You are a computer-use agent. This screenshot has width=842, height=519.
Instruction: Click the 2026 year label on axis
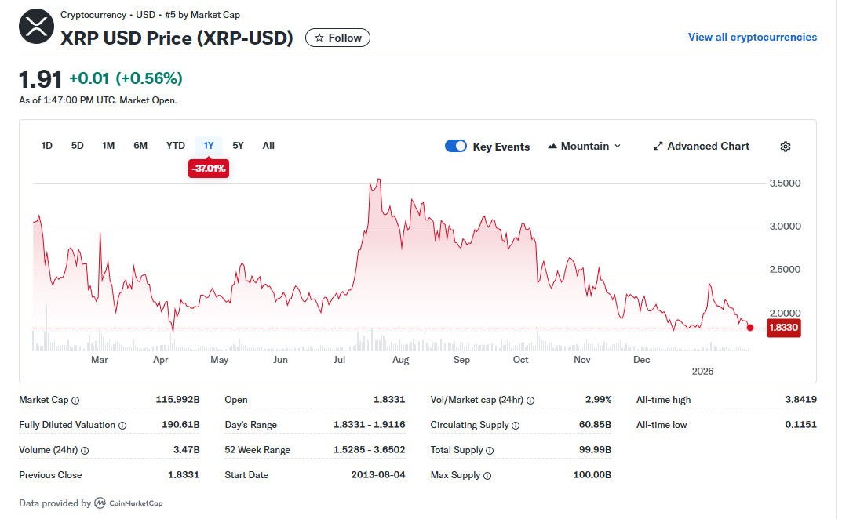[702, 372]
